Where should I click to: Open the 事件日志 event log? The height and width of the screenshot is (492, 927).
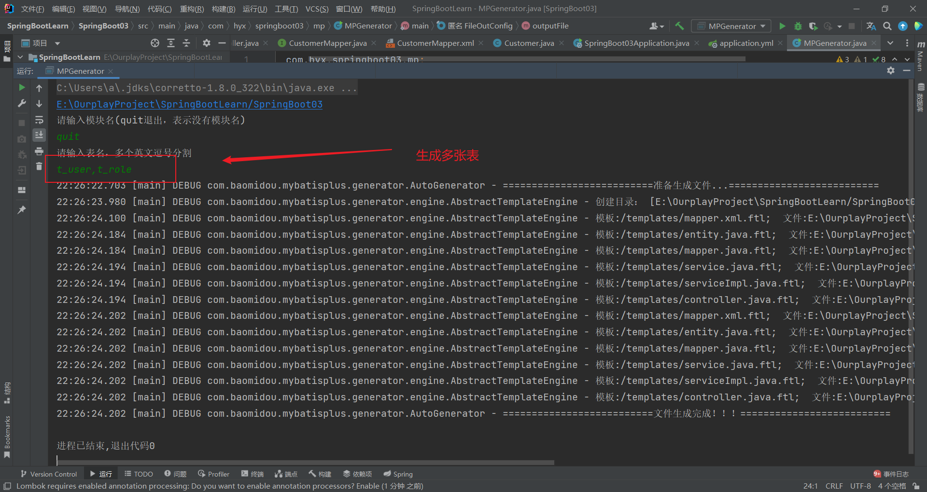click(x=891, y=474)
